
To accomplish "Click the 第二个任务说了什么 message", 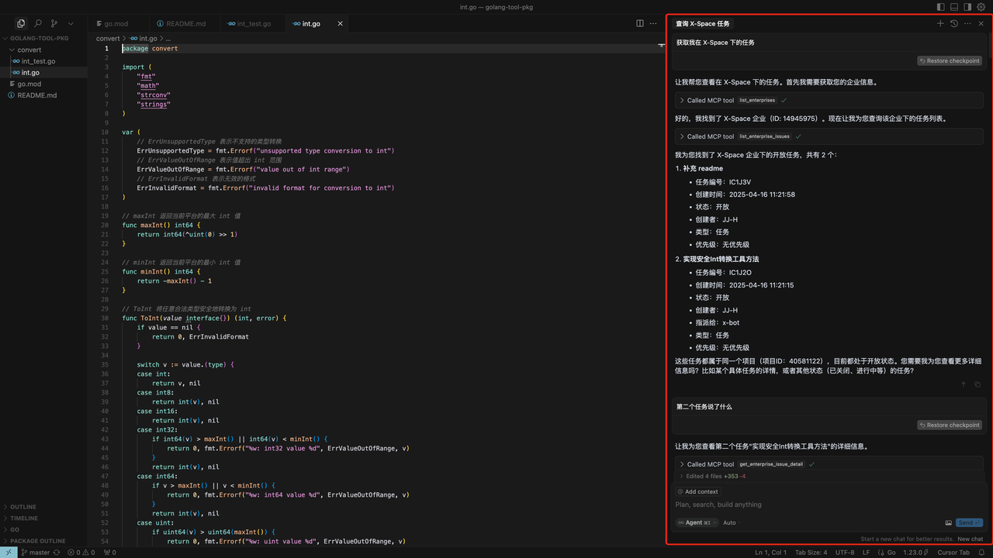I will pyautogui.click(x=704, y=407).
